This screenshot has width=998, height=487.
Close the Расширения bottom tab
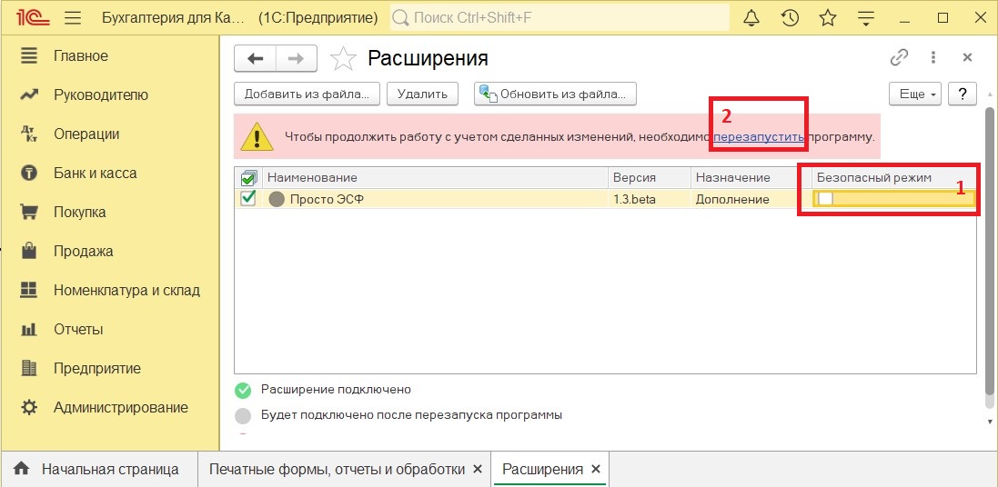pos(596,470)
